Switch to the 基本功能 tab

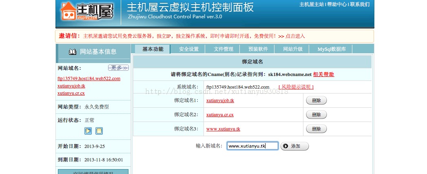tap(153, 49)
